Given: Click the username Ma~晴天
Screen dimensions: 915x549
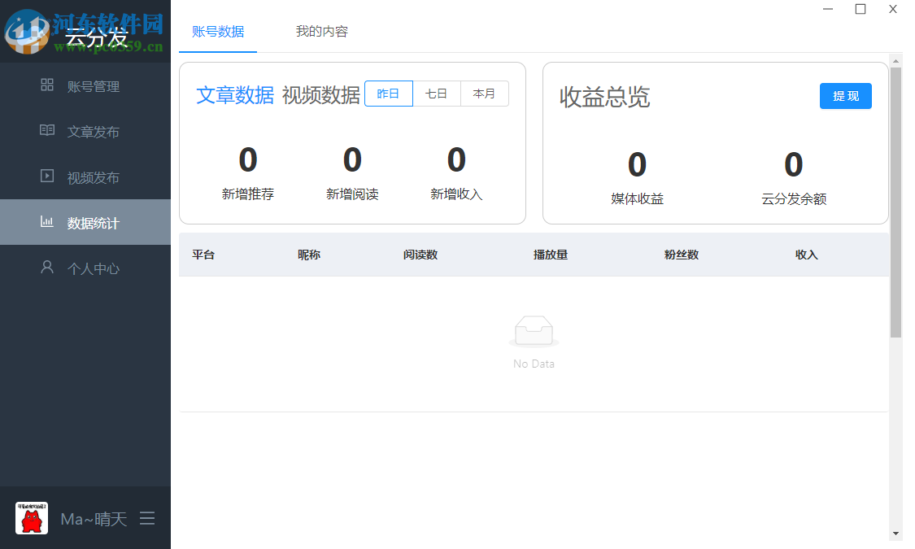Looking at the screenshot, I should pyautogui.click(x=92, y=518).
